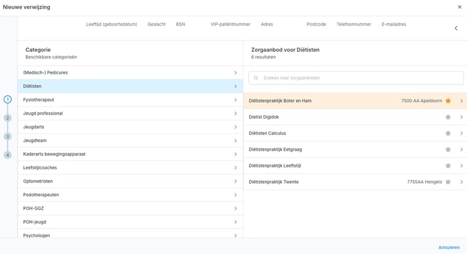Go to step 1 in the wizard

pos(8,100)
